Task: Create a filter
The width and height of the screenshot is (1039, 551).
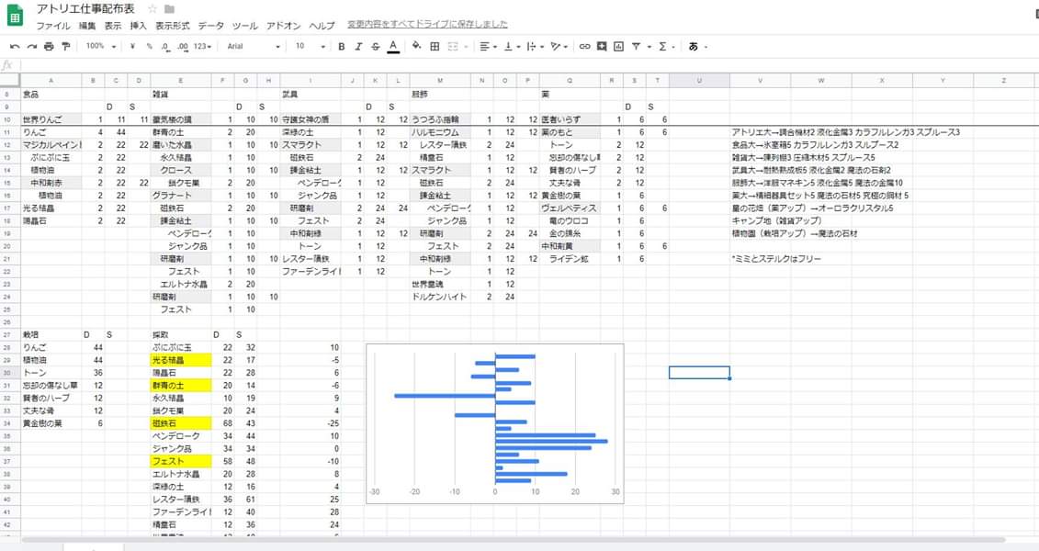Action: tap(636, 46)
